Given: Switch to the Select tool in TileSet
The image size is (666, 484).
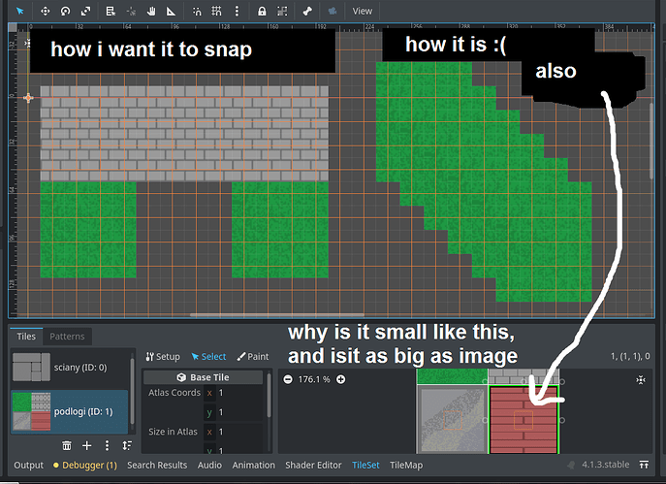Looking at the screenshot, I should coord(208,357).
